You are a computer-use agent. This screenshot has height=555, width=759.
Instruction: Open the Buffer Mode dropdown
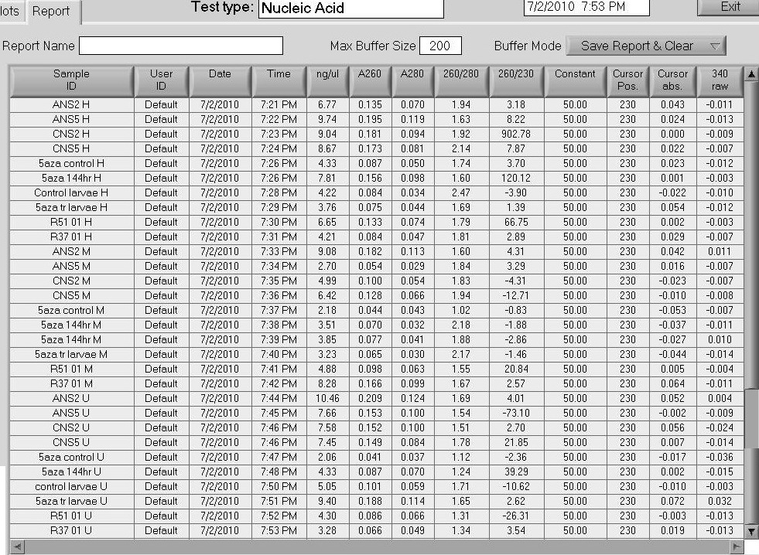pyautogui.click(x=646, y=46)
